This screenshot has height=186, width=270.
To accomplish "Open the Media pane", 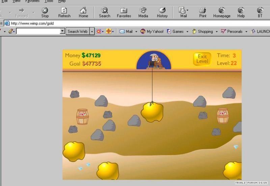I will coord(143,12).
